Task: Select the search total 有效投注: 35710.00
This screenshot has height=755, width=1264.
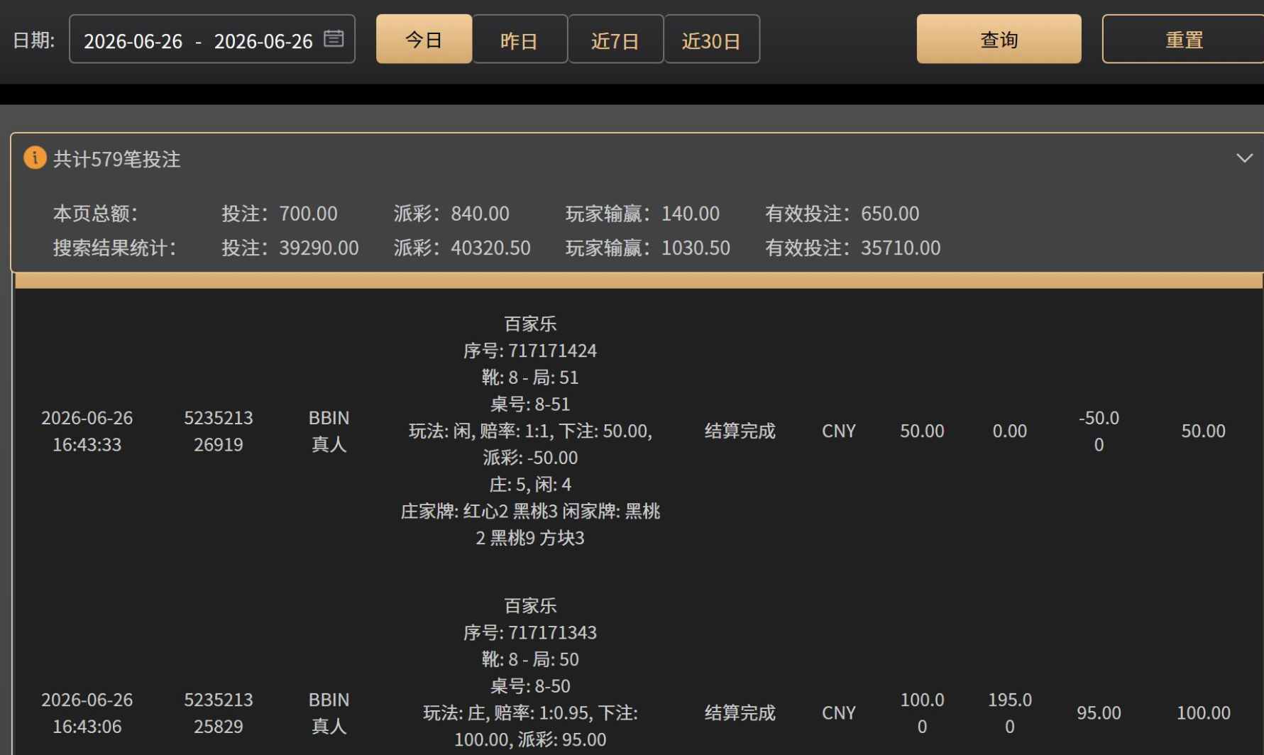Action: [852, 248]
